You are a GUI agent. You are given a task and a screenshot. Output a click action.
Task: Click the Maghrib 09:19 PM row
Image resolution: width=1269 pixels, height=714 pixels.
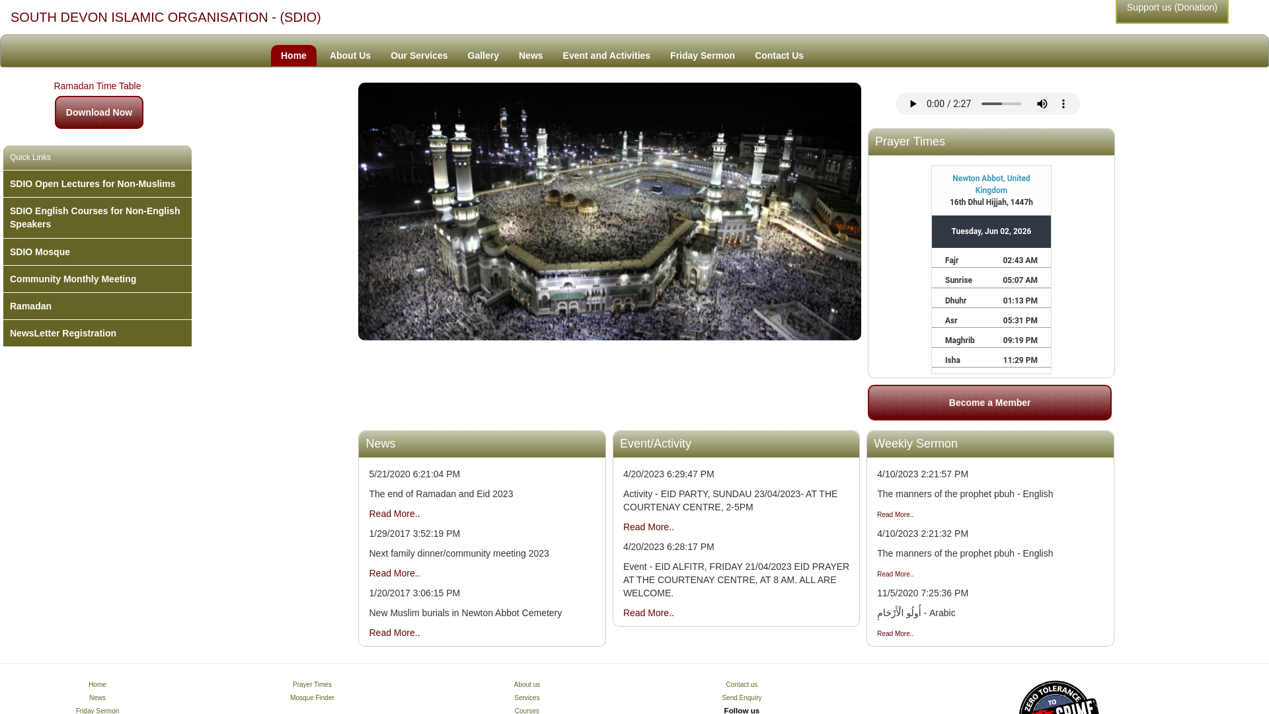tap(991, 340)
